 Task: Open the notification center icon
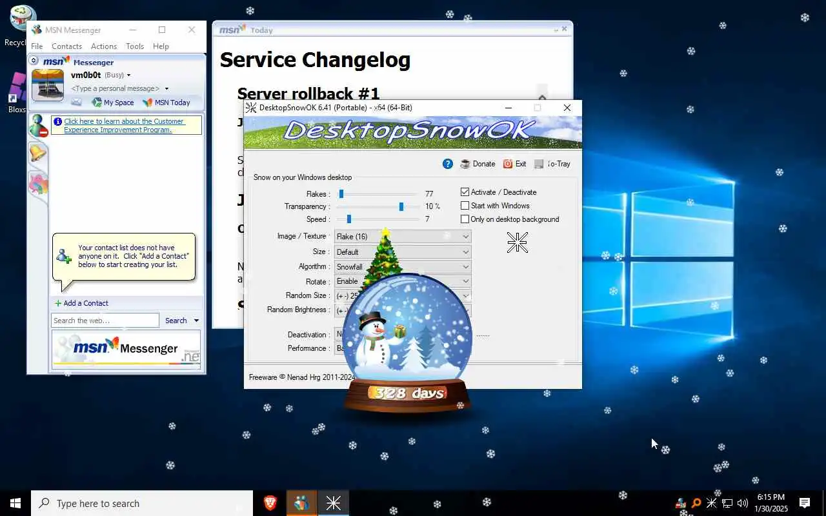tap(805, 503)
